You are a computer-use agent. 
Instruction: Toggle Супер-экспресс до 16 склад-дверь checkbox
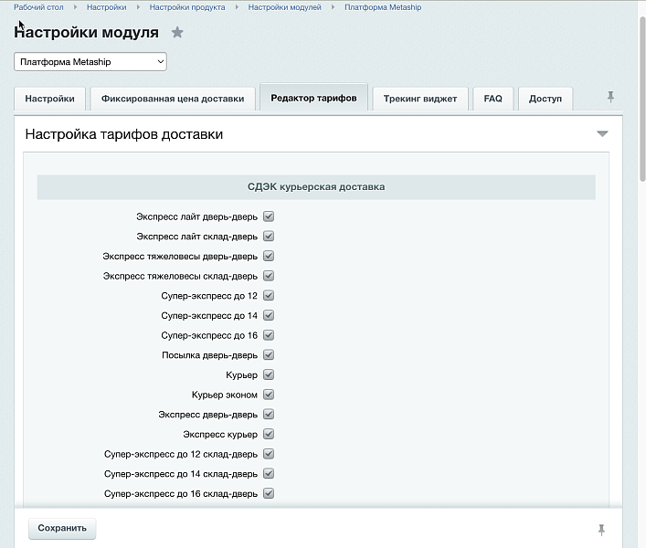269,494
